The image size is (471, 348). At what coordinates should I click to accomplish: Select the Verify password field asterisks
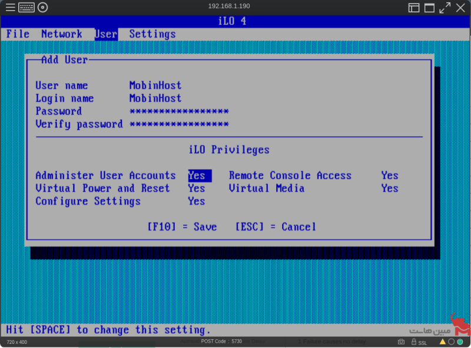coord(179,124)
